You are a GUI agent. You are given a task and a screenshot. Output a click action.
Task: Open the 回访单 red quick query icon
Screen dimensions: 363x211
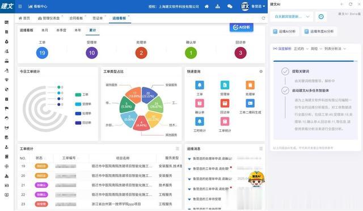(225, 103)
